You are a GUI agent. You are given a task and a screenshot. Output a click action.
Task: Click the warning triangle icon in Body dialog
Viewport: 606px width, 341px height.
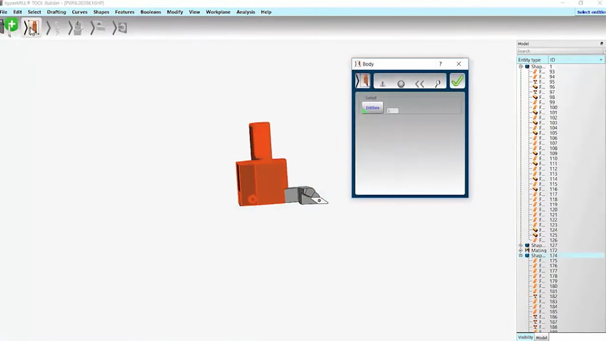[x=382, y=84]
